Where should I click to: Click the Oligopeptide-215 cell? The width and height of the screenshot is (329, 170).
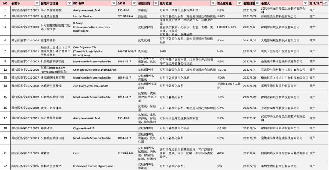click(84, 128)
